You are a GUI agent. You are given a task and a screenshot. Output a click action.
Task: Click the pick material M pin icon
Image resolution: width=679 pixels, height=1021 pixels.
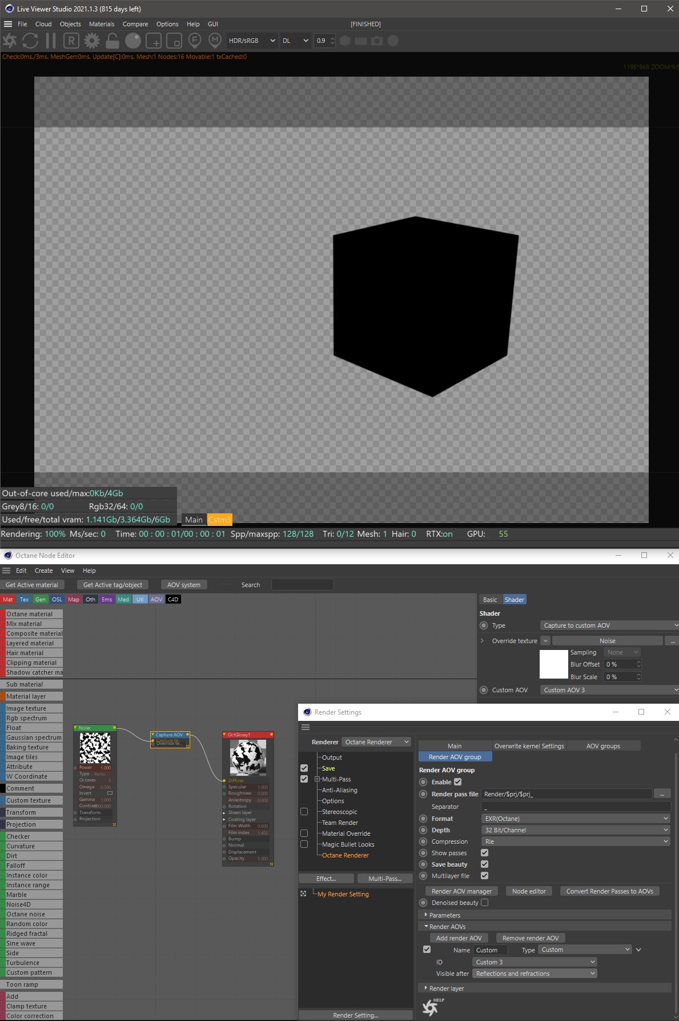[x=215, y=41]
